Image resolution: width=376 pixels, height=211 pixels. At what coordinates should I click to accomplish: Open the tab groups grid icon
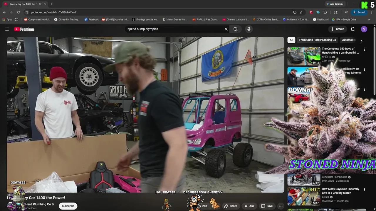point(17,20)
